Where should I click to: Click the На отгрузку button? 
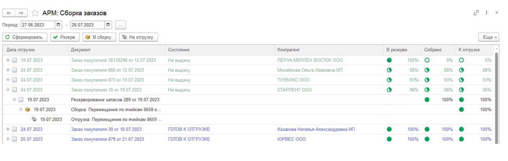138,37
